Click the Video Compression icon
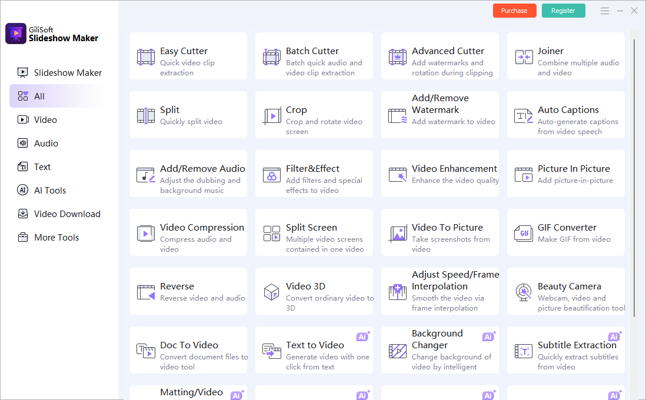 pos(146,234)
